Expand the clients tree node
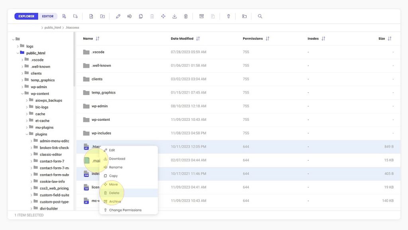The height and width of the screenshot is (230, 408). click(x=22, y=73)
